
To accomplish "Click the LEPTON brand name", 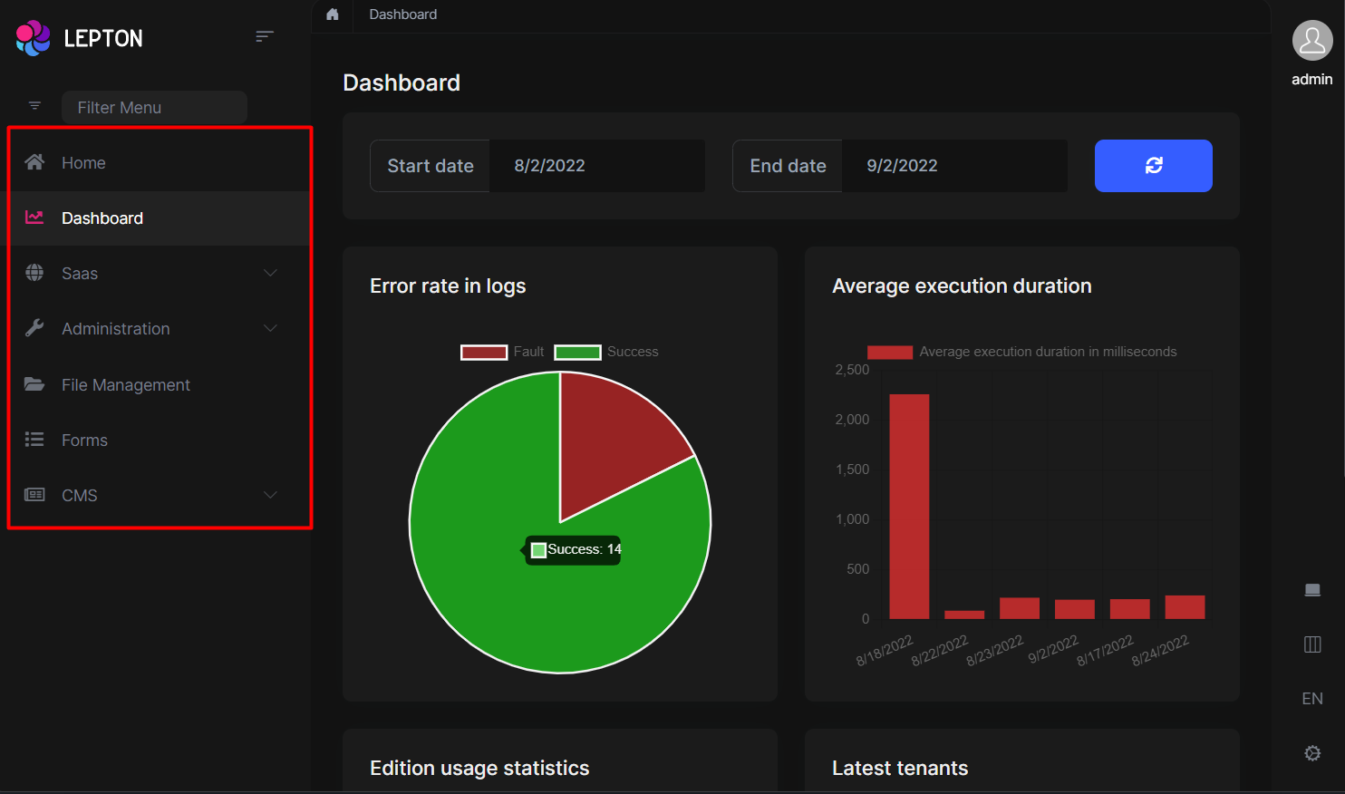I will (103, 38).
